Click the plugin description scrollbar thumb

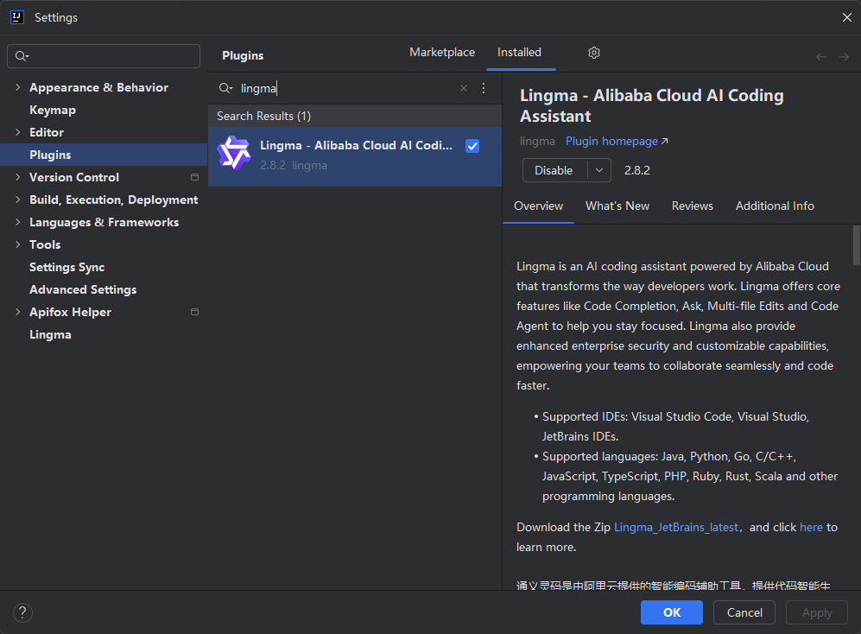pyautogui.click(x=857, y=245)
